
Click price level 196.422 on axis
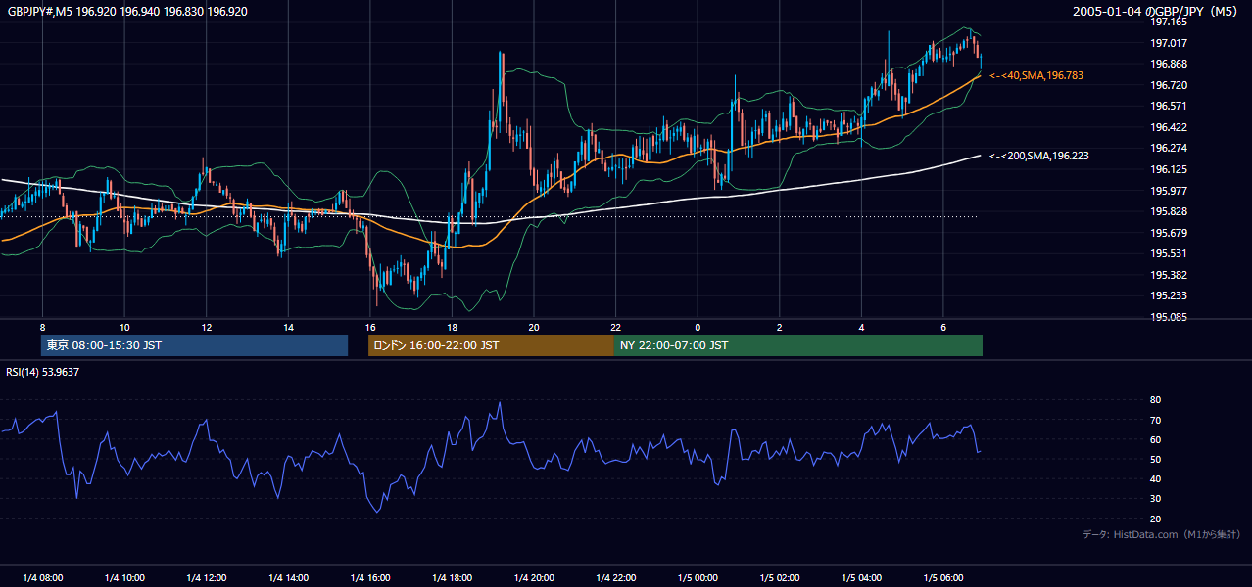(1168, 127)
